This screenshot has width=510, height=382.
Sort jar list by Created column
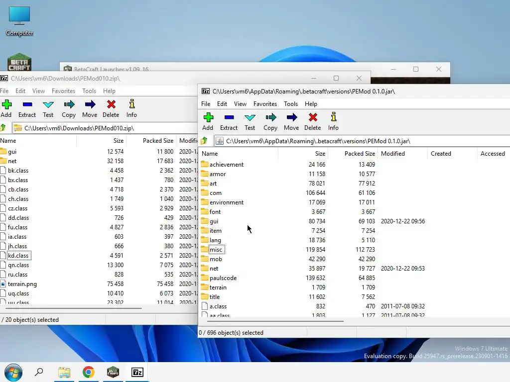pyautogui.click(x=452, y=154)
